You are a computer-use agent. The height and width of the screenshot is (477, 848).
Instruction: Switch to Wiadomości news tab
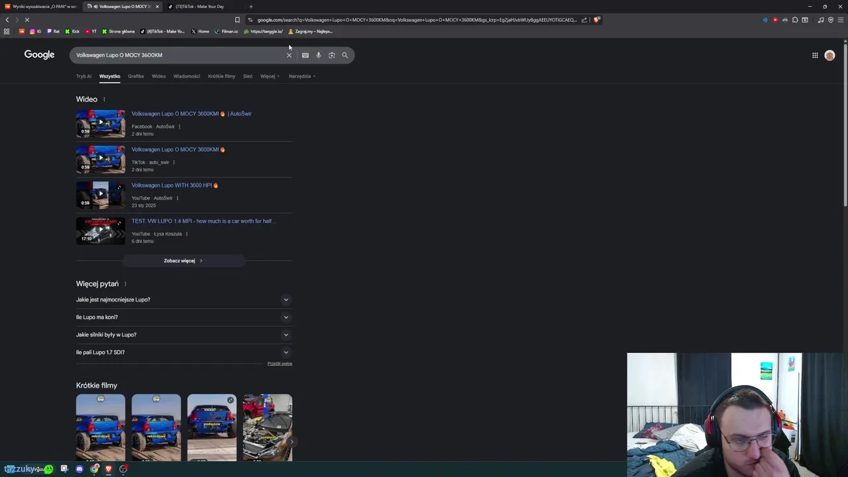(187, 76)
